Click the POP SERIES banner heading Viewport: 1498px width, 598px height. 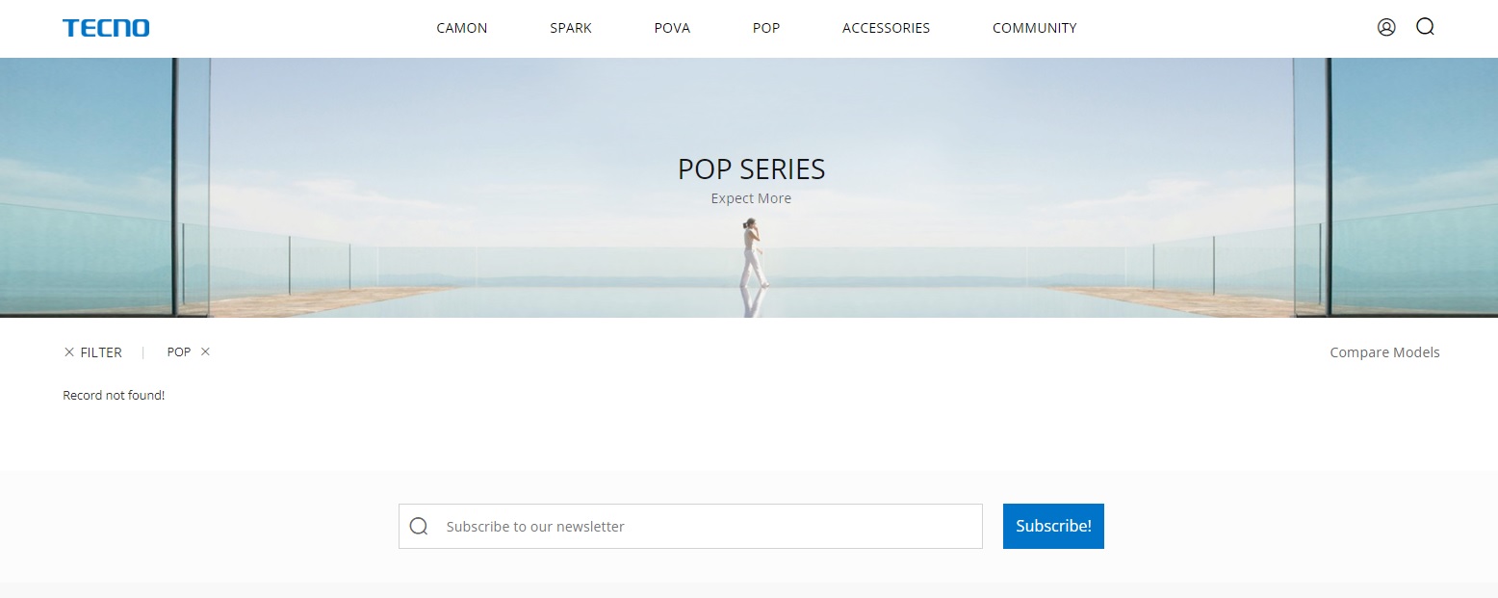pyautogui.click(x=751, y=169)
